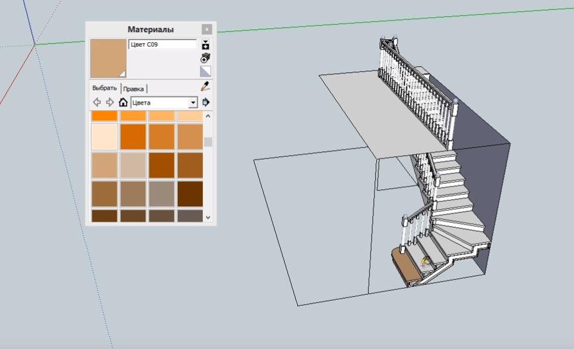The height and width of the screenshot is (349, 574).
Task: Click the swatch list scrollbar thumb
Action: (x=208, y=142)
